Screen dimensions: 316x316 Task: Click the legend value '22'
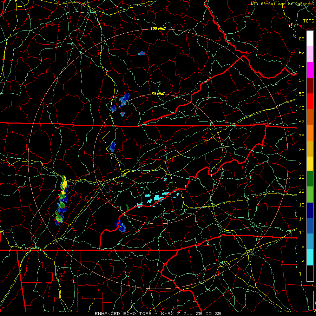(302, 191)
